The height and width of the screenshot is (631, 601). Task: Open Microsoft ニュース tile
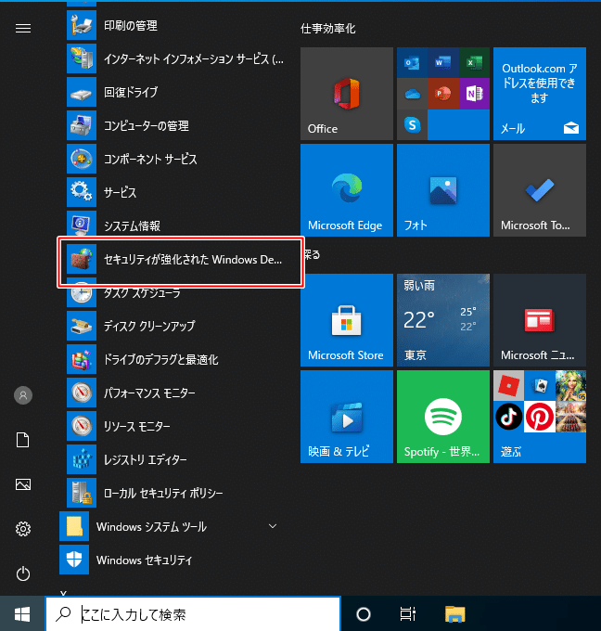click(540, 320)
